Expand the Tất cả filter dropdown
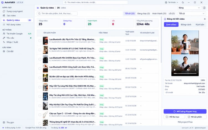This screenshot has height=130, width=208. [x=192, y=14]
